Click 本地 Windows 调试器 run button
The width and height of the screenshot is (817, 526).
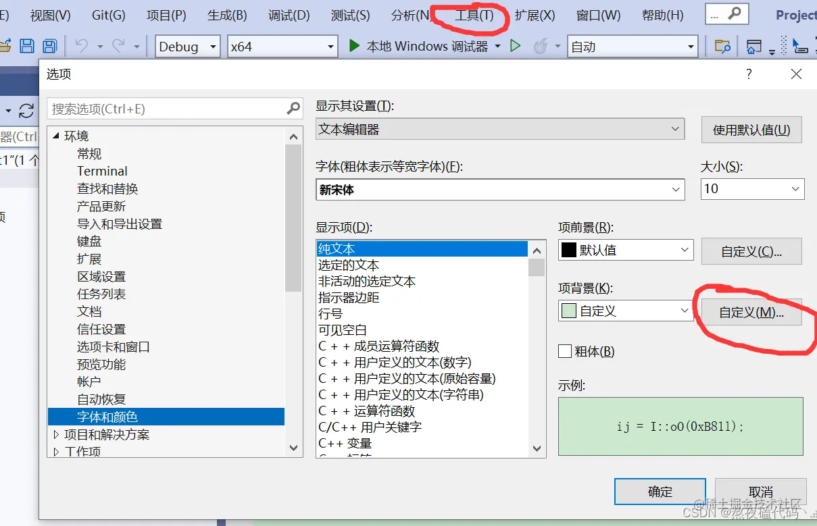tap(418, 47)
